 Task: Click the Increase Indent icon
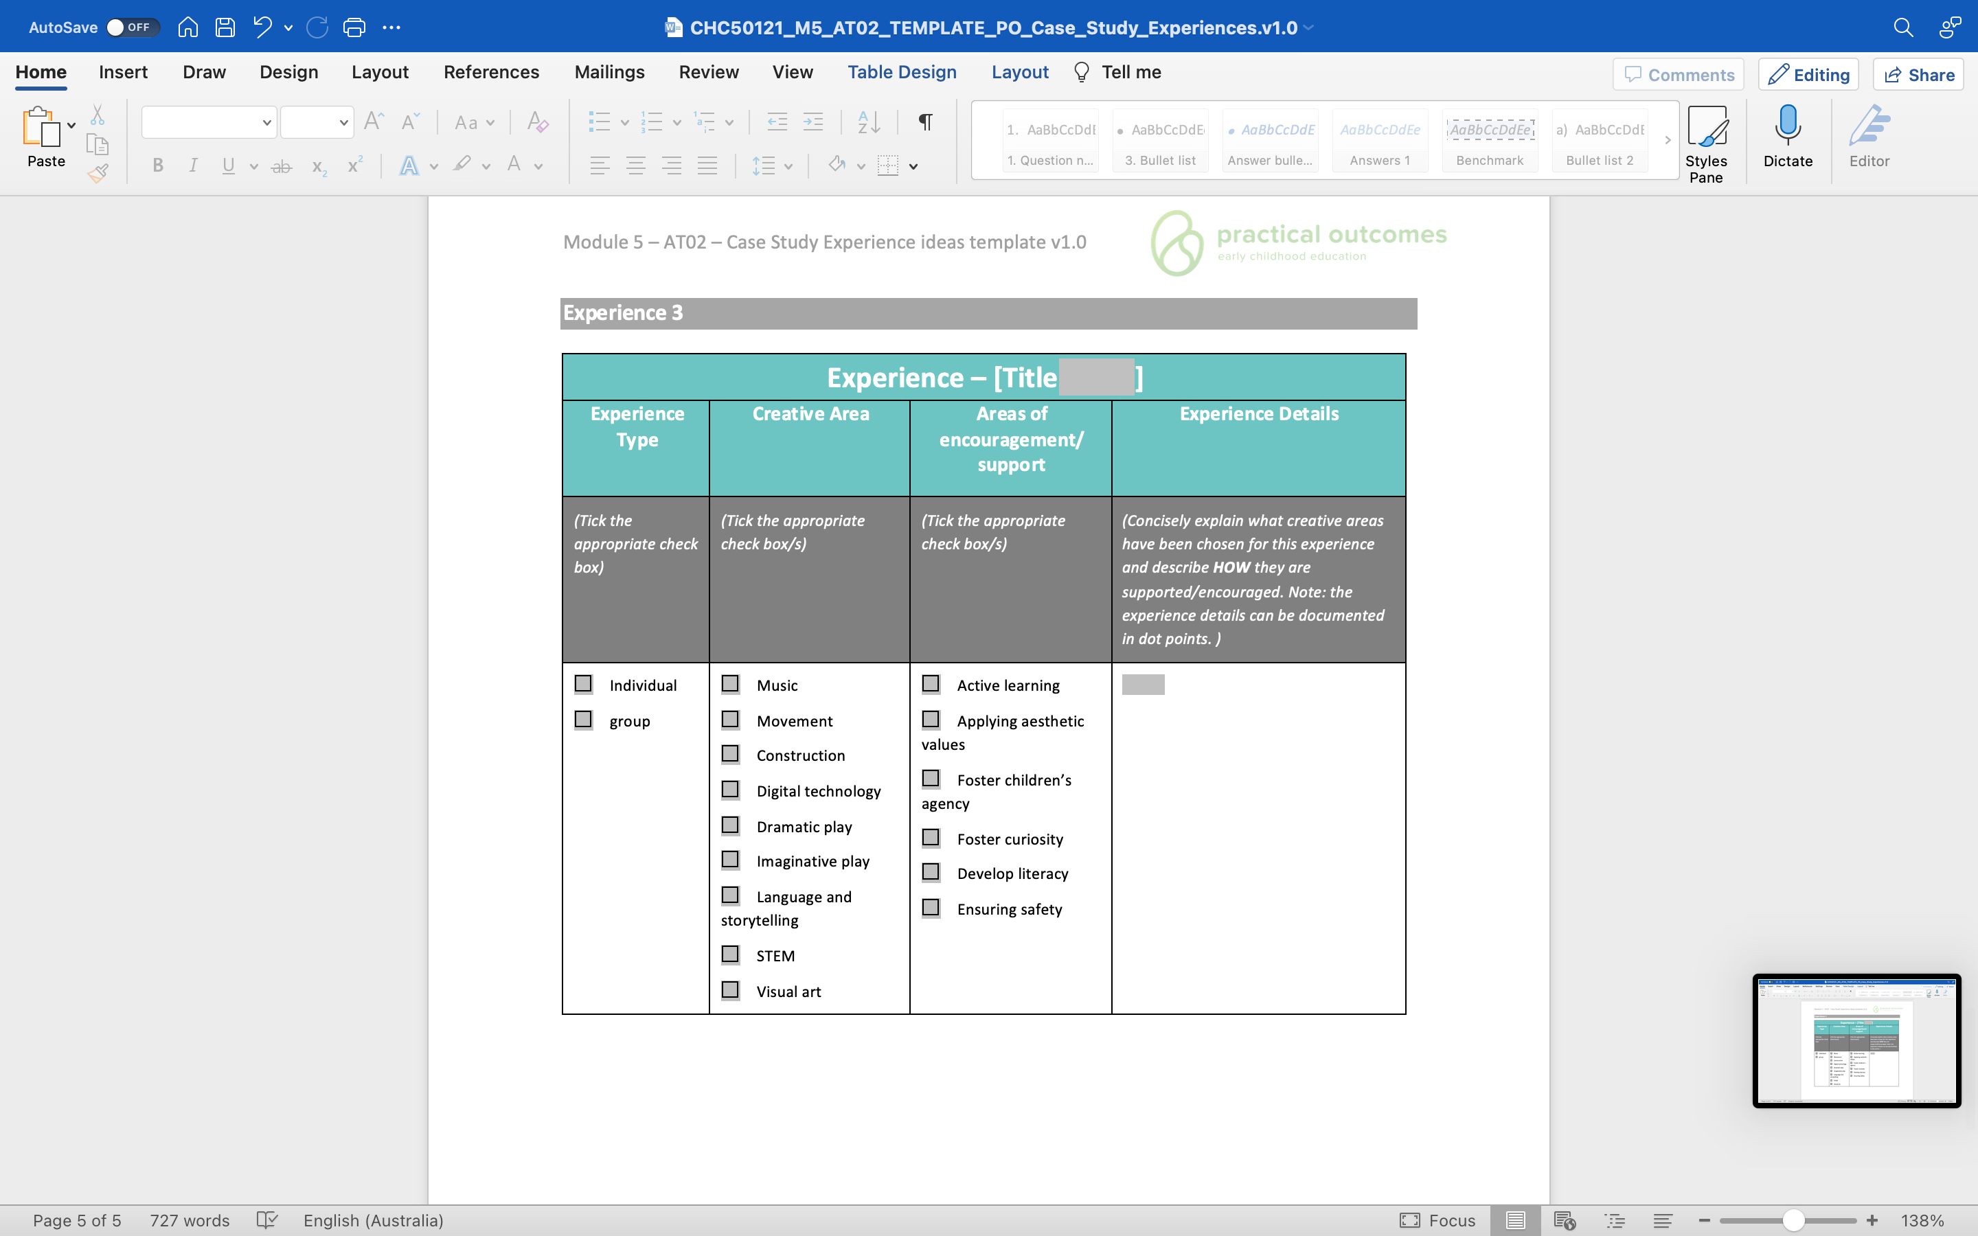point(812,123)
